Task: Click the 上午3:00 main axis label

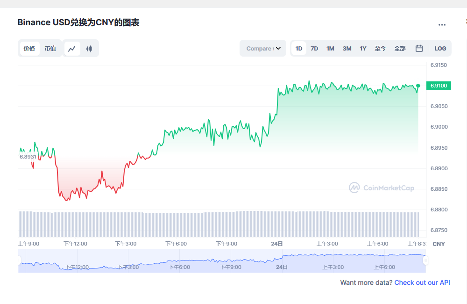Action: (x=327, y=244)
